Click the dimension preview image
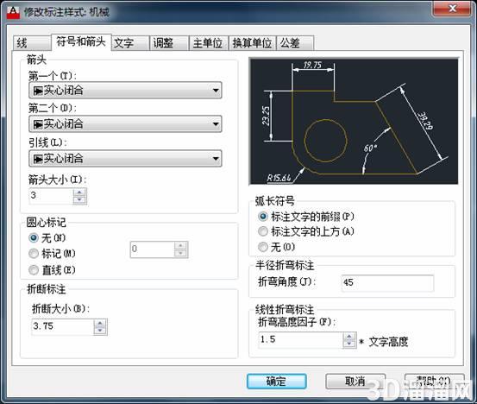This screenshot has height=404, width=477. click(354, 121)
